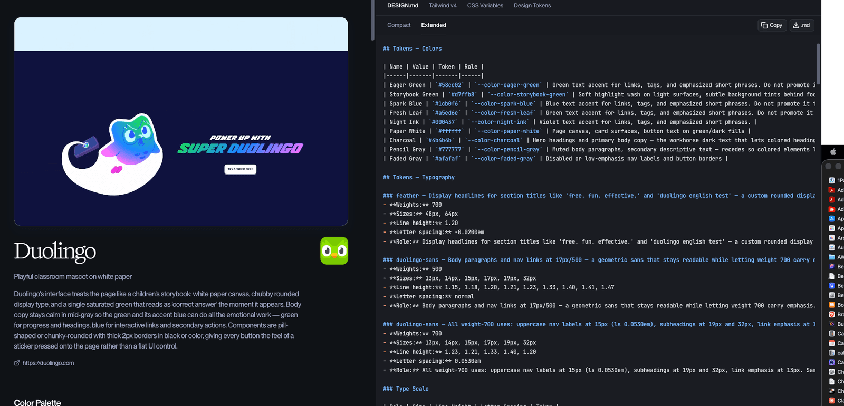Click the --color-charcoal token
The image size is (844, 406).
[494, 140]
